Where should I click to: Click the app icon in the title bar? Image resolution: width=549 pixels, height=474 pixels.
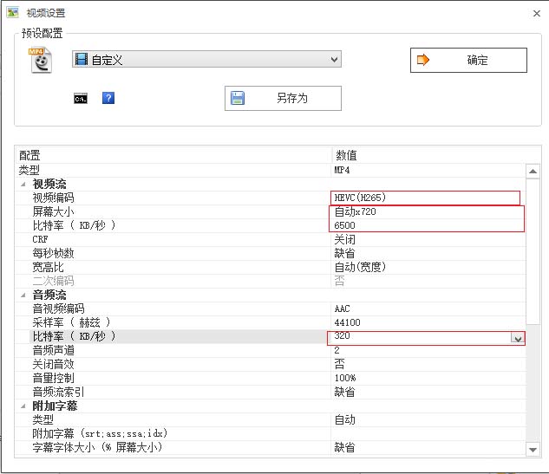pyautogui.click(x=13, y=13)
